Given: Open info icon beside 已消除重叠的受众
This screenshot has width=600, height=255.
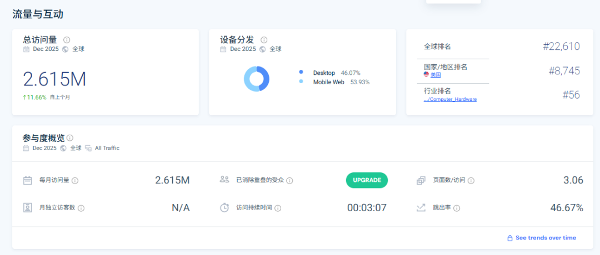Looking at the screenshot, I should [289, 181].
